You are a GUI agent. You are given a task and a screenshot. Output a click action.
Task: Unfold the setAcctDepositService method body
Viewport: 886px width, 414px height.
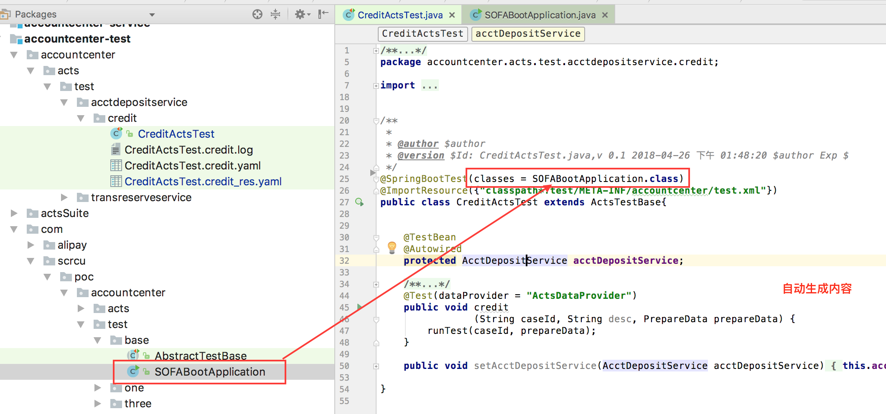(376, 366)
